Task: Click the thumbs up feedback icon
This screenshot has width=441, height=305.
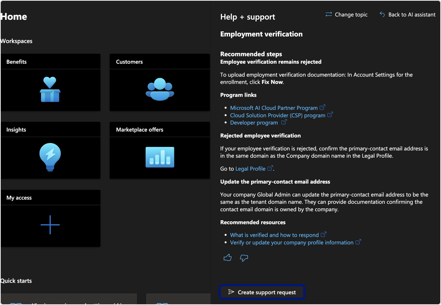Action: click(x=227, y=258)
